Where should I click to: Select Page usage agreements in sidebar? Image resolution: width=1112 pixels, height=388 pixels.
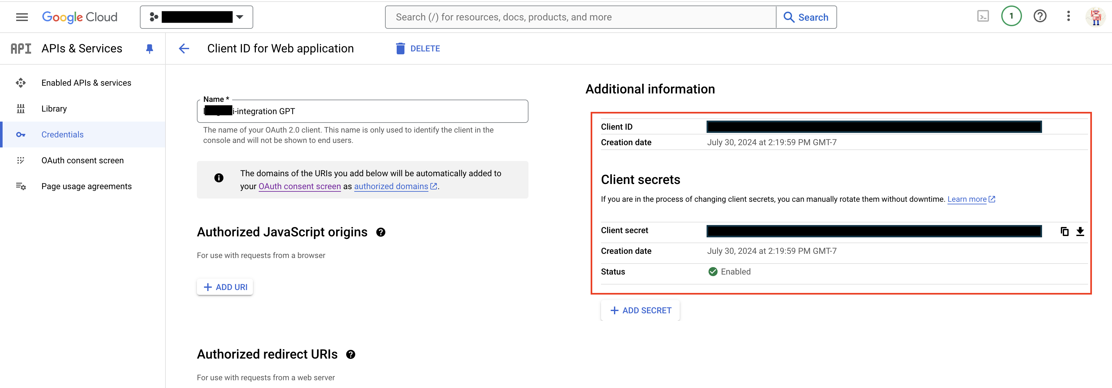pos(86,186)
